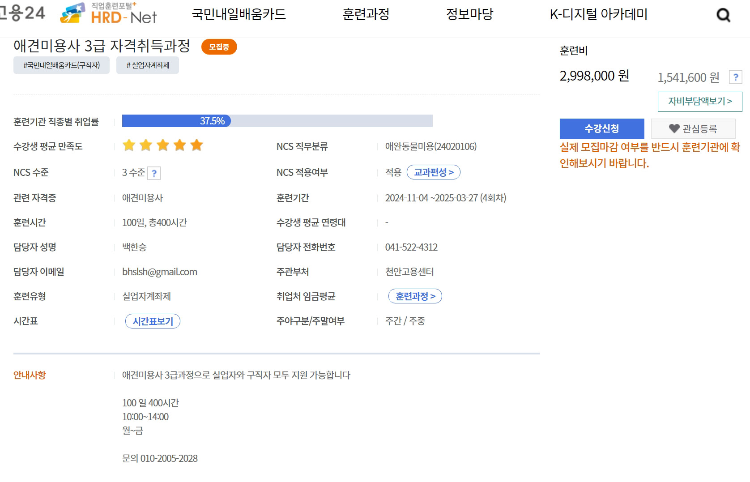Click the NCS 수준 help question icon

click(x=154, y=173)
